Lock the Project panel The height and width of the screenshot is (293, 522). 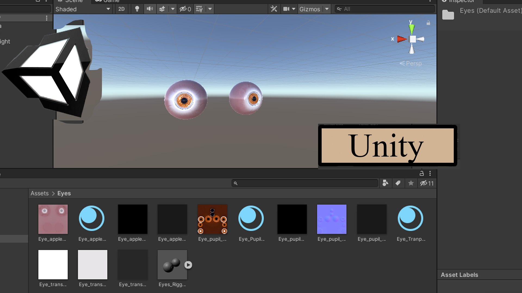coord(422,173)
